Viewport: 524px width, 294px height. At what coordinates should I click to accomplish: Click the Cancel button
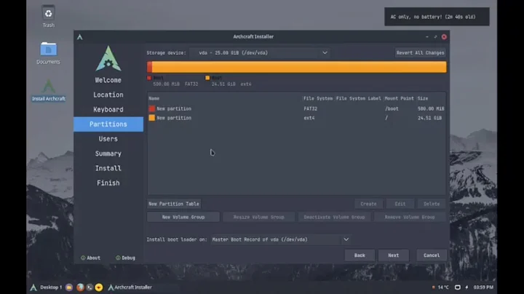(432, 255)
